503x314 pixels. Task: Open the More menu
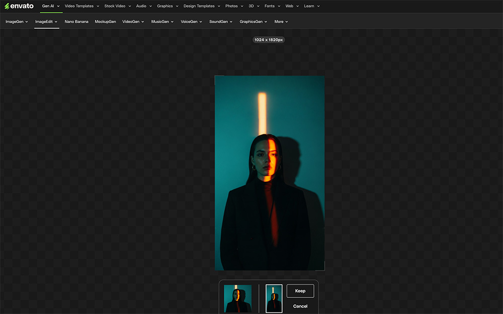click(x=281, y=22)
